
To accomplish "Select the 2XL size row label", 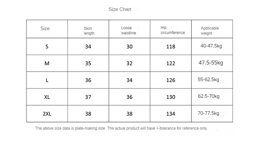I will pyautogui.click(x=47, y=114).
